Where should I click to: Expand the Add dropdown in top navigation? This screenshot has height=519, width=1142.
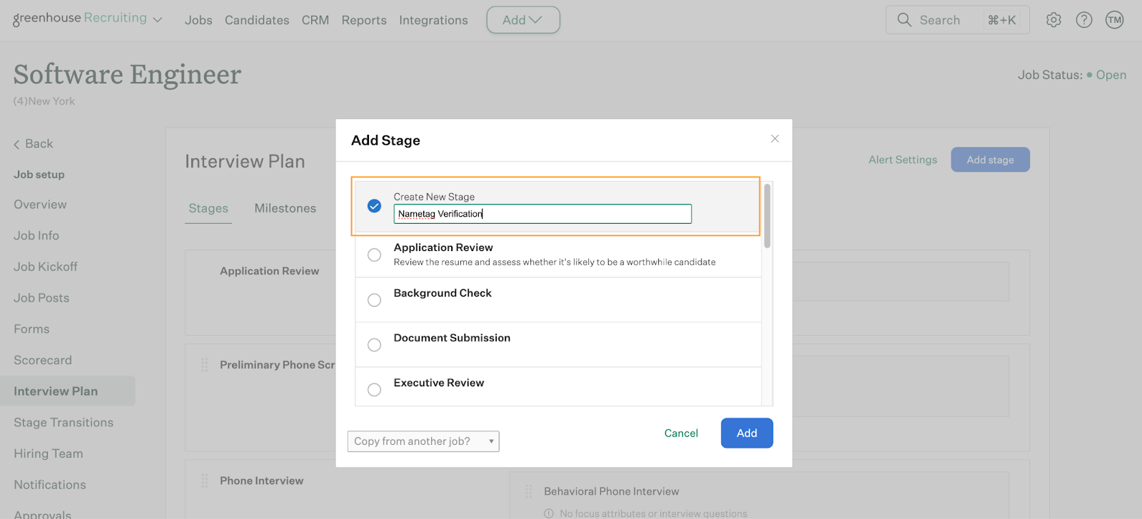[522, 20]
